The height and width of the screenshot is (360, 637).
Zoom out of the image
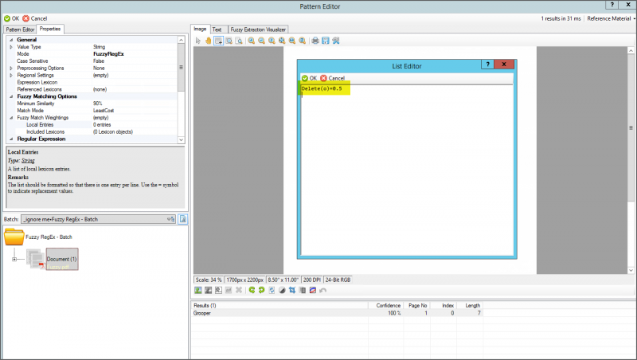tap(262, 41)
